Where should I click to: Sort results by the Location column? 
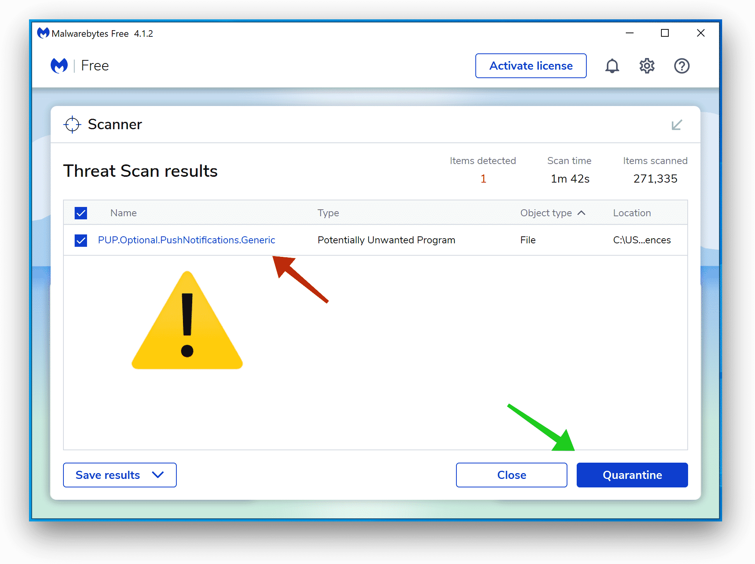632,213
